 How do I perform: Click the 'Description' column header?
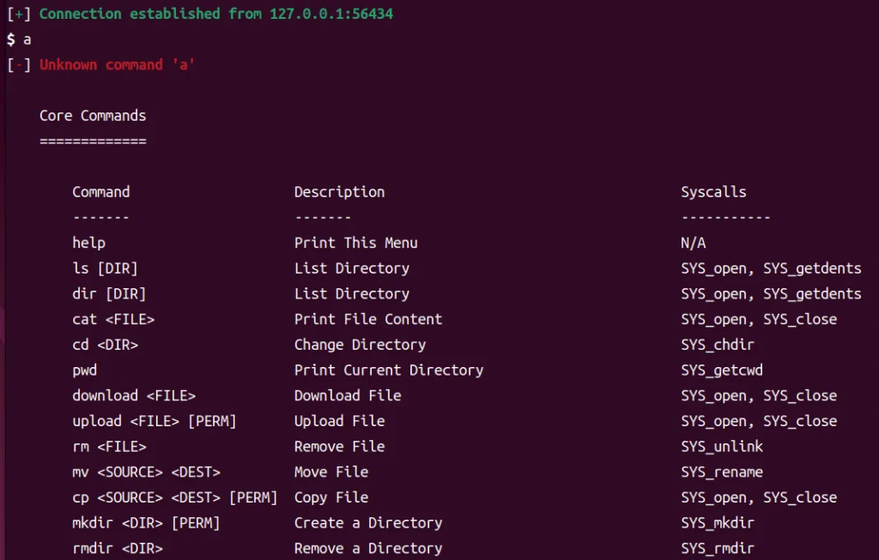point(339,192)
